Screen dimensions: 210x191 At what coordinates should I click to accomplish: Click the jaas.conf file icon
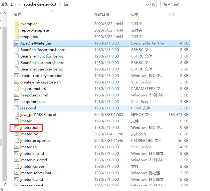pos(17,108)
